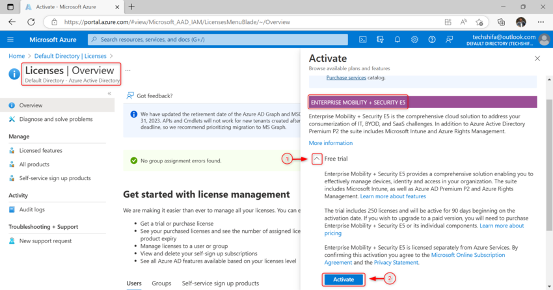Open Cloud Shell from the top bar
The image size is (553, 290).
[x=362, y=40]
